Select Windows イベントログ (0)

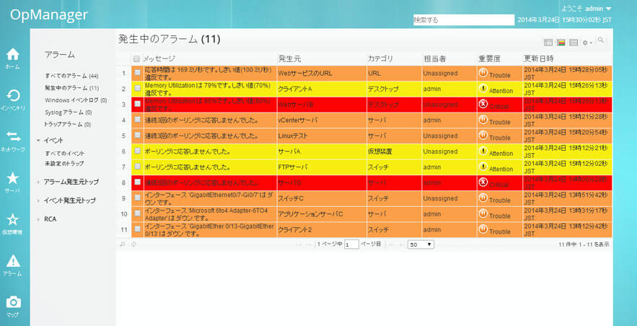pyautogui.click(x=76, y=100)
